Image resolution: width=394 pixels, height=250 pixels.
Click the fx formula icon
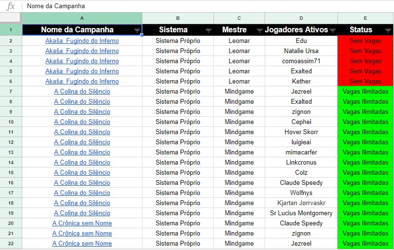(x=10, y=6)
